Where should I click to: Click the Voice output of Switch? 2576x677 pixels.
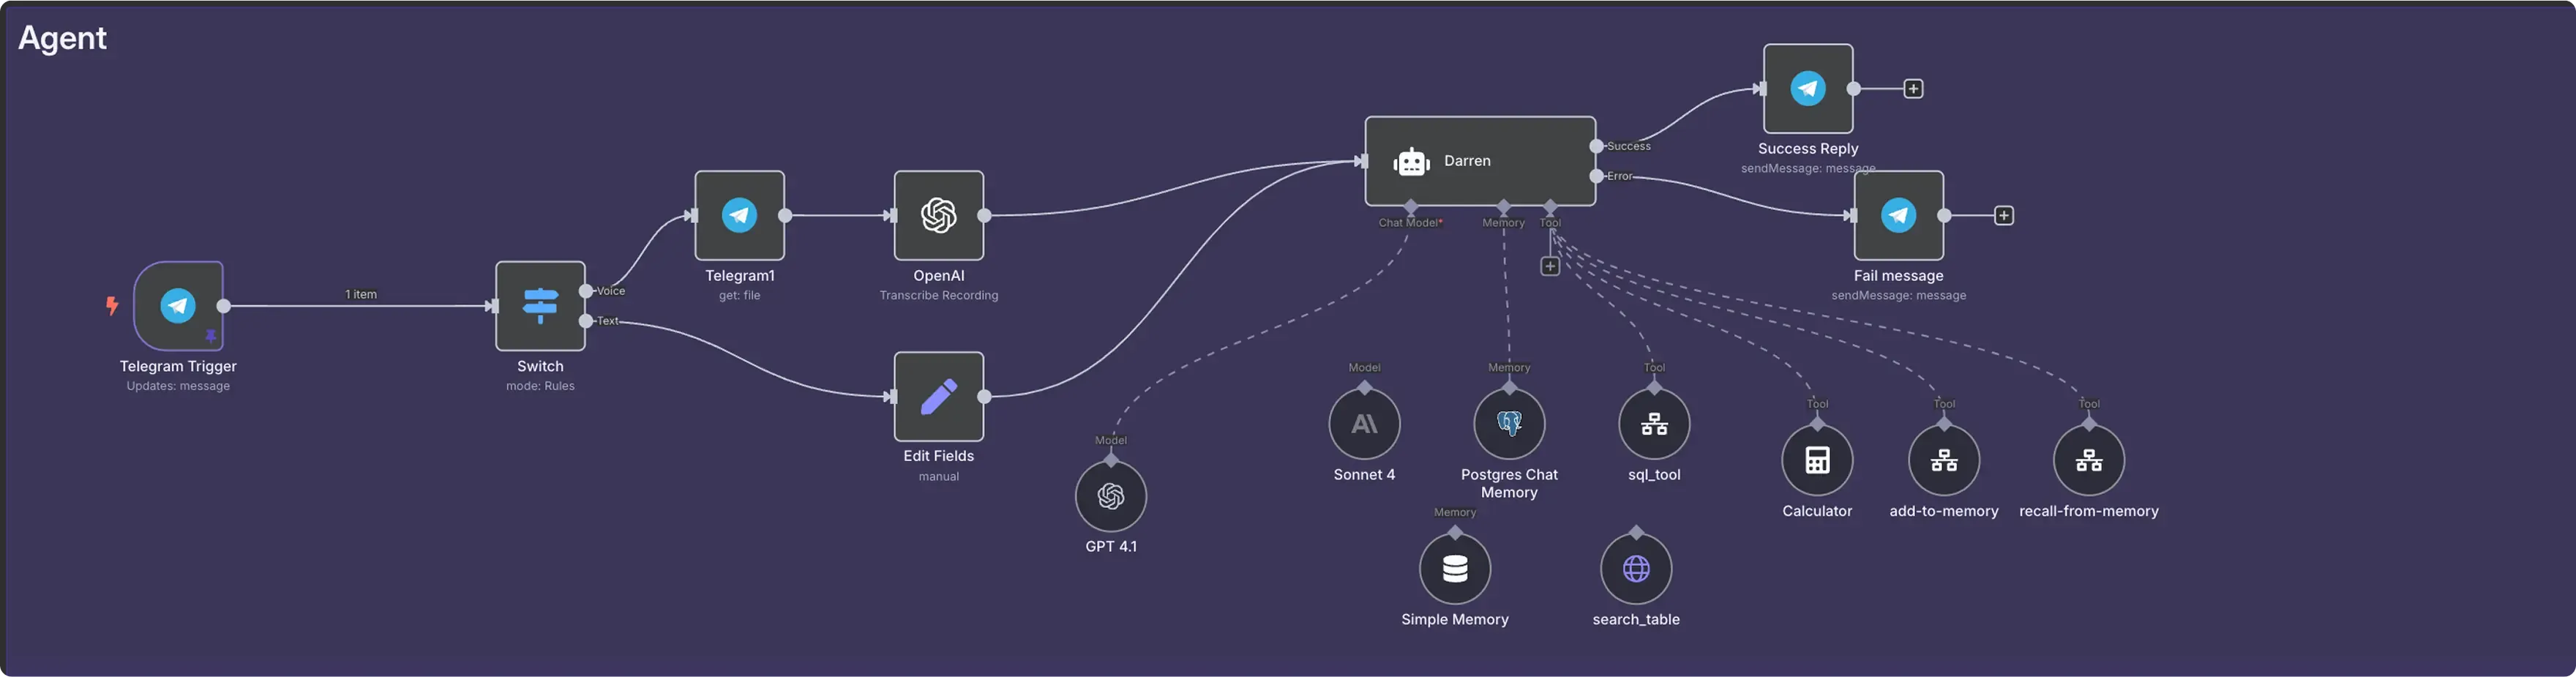(586, 291)
